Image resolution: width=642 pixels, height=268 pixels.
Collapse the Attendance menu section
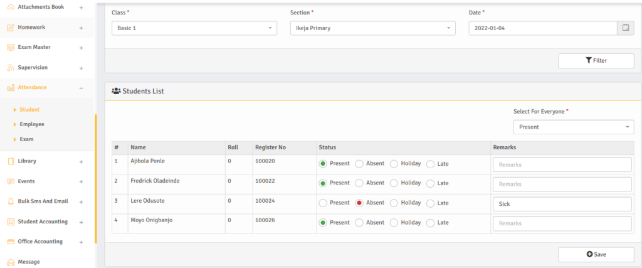[x=81, y=88]
